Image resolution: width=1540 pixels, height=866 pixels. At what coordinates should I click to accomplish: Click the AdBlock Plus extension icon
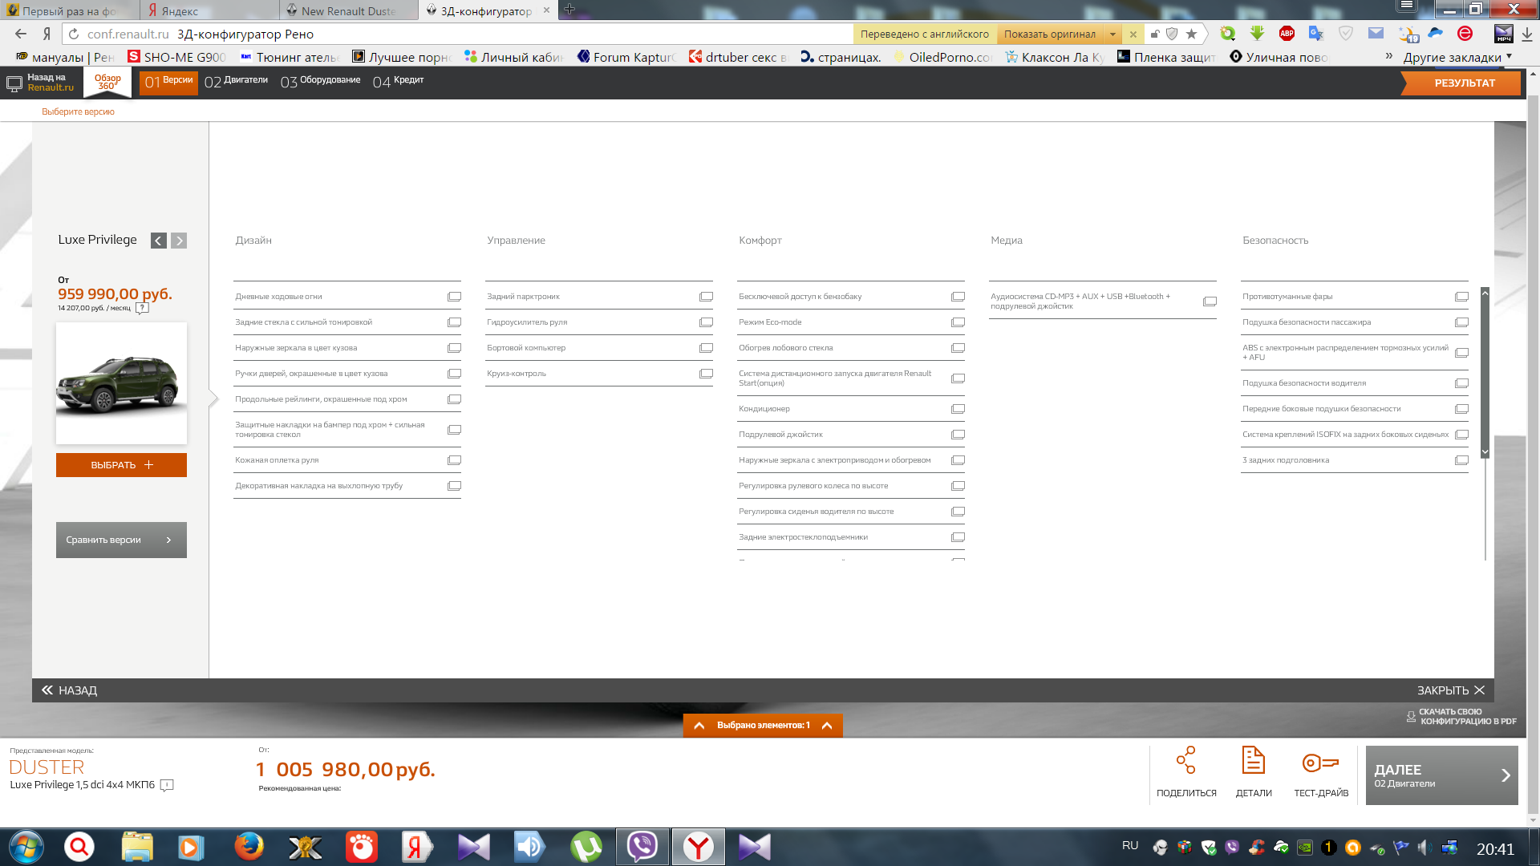[x=1287, y=34]
